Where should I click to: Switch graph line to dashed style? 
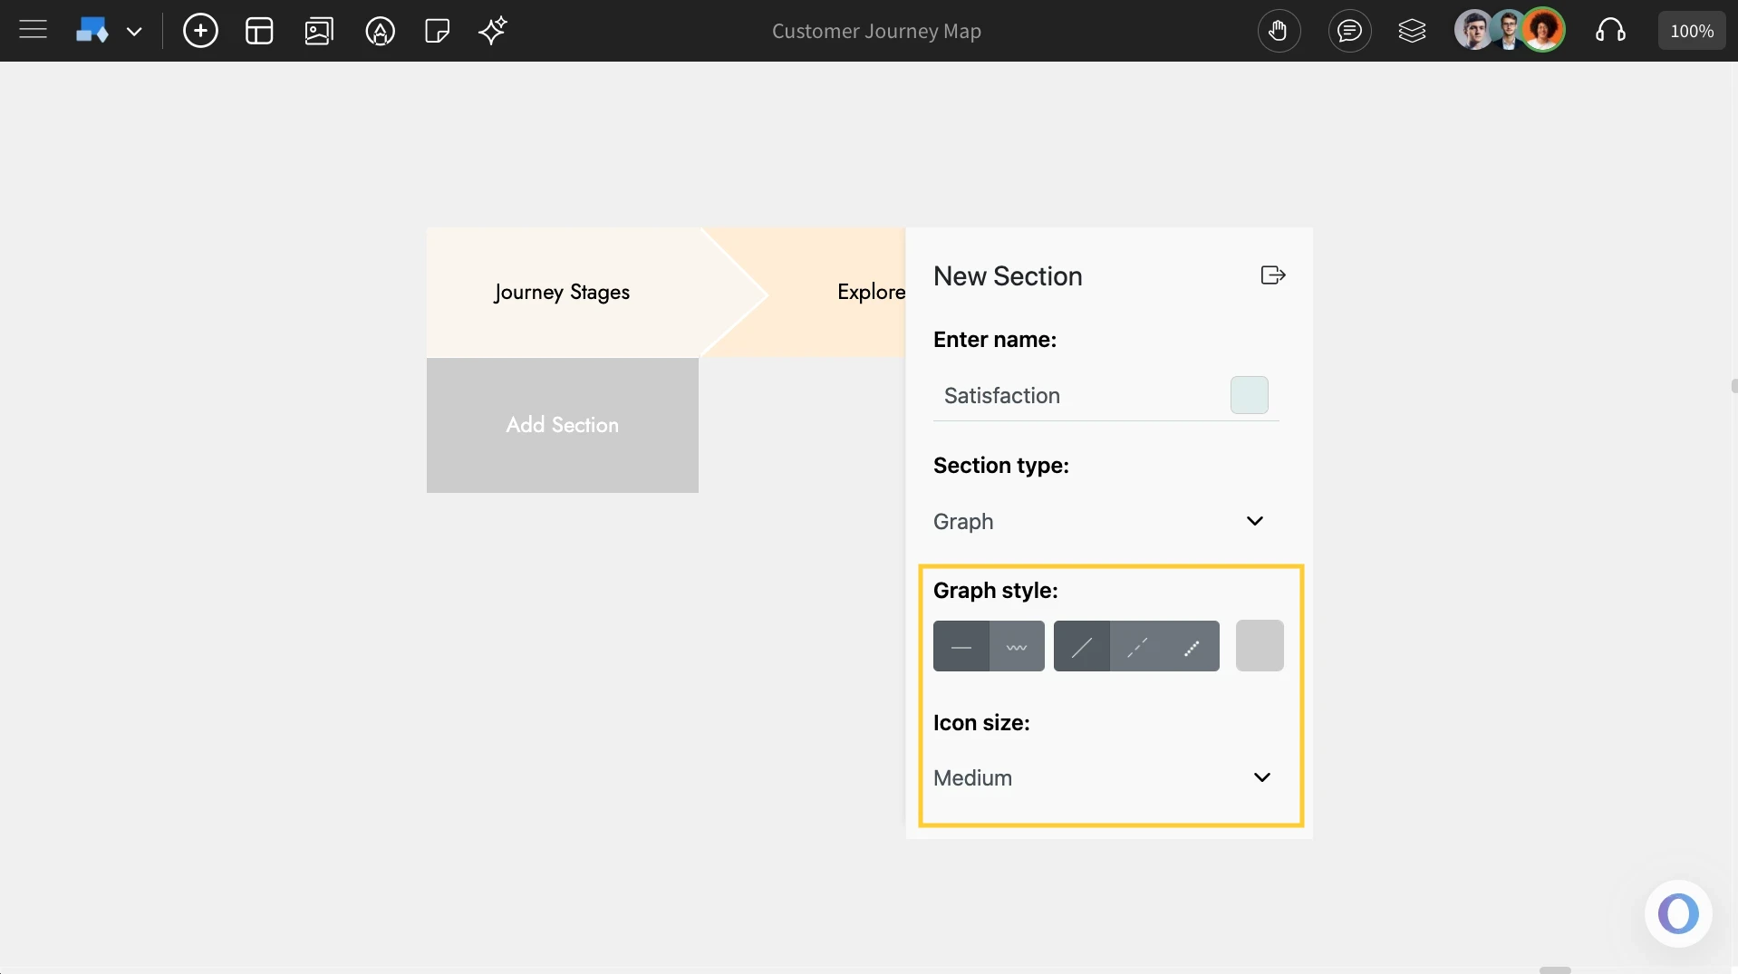pos(1136,646)
